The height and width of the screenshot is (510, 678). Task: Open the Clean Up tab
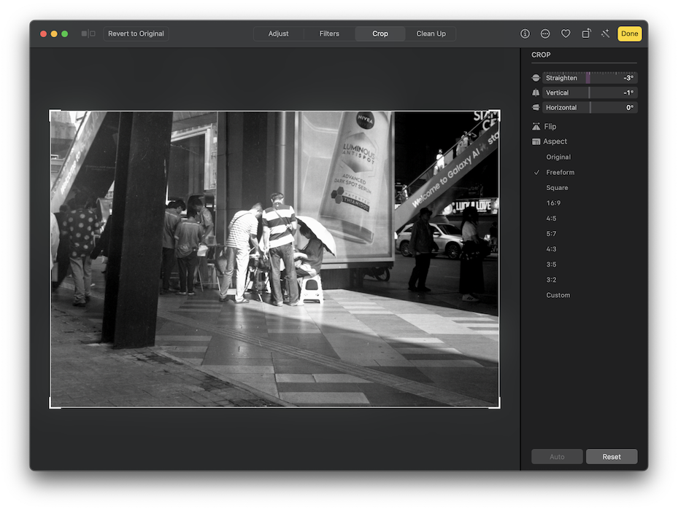pos(431,34)
